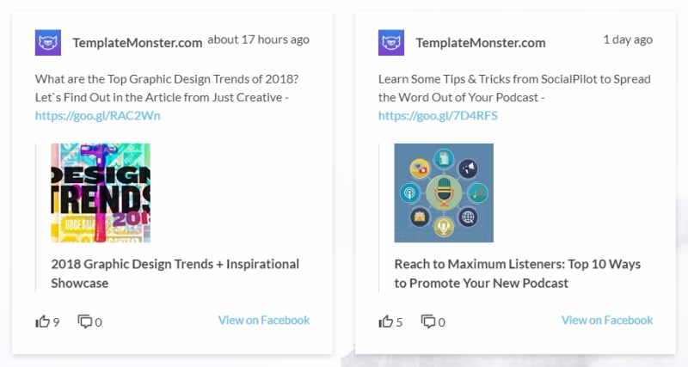Image resolution: width=688 pixels, height=367 pixels.
Task: Click the thumbs-up icon on the Design Trends post
Action: [42, 321]
